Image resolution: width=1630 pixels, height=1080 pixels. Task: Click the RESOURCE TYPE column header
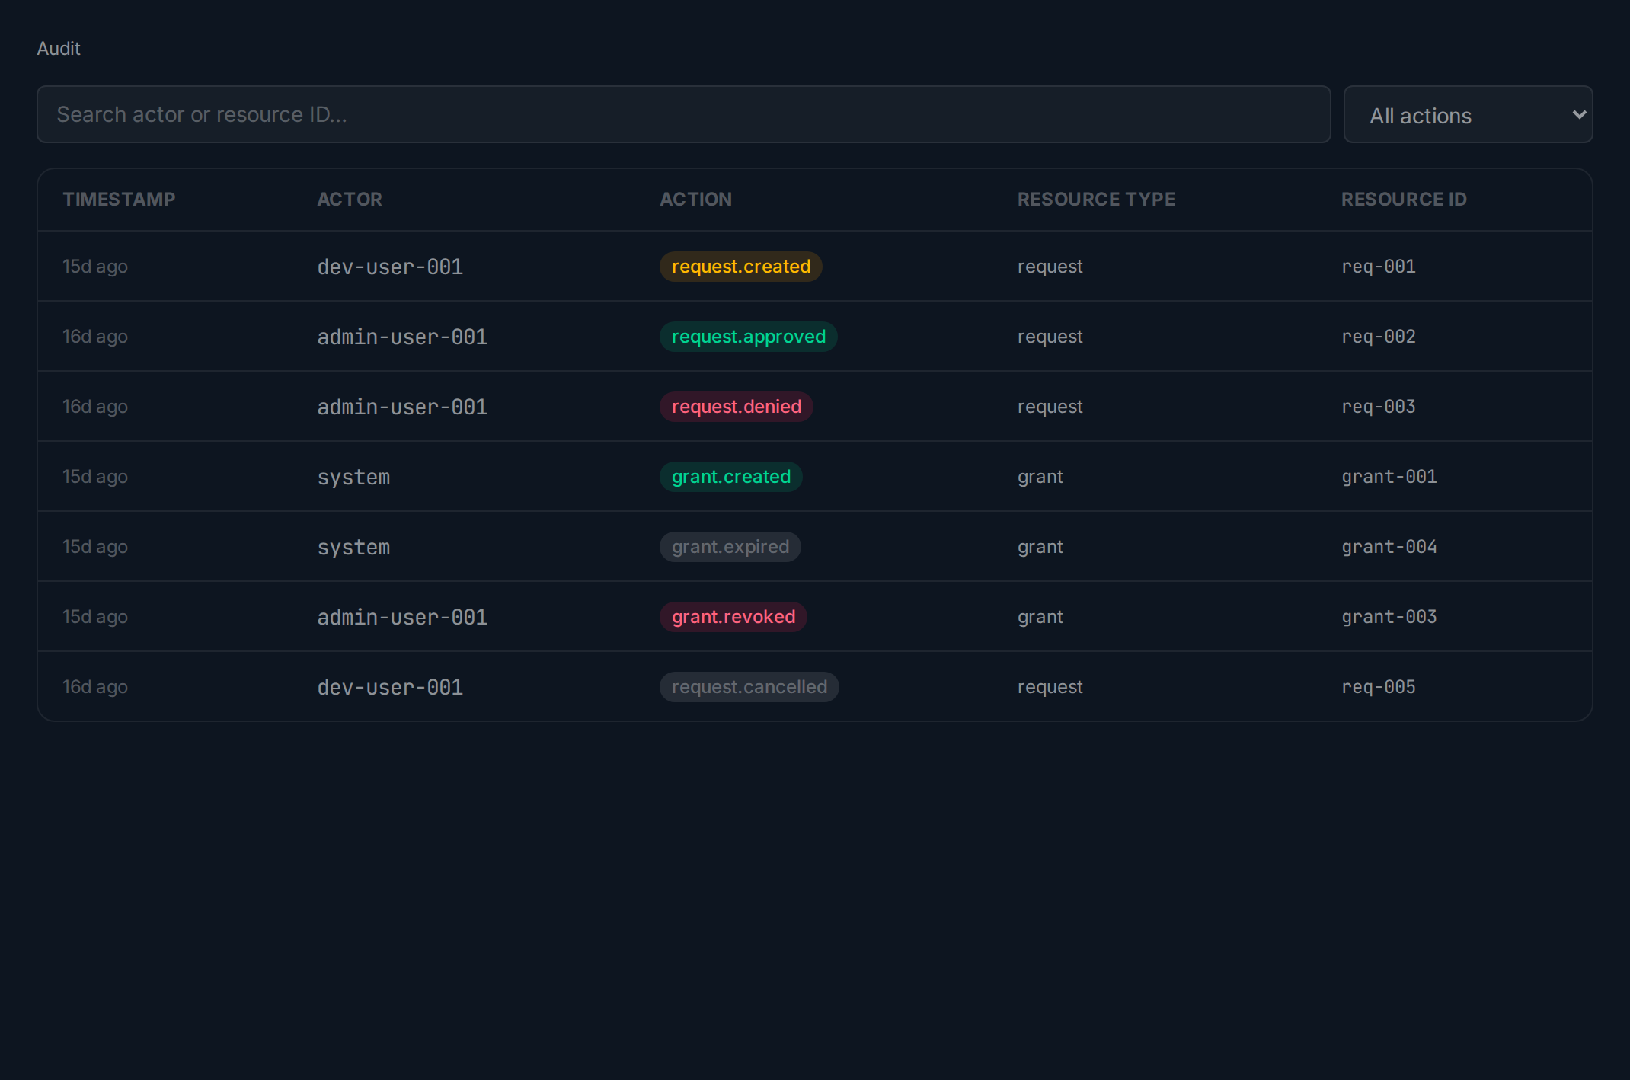[1096, 200]
